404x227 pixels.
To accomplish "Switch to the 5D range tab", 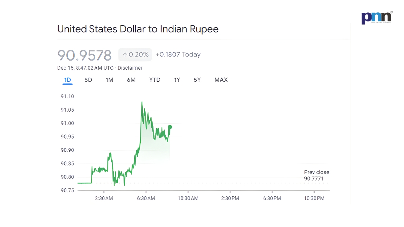I will click(x=88, y=80).
